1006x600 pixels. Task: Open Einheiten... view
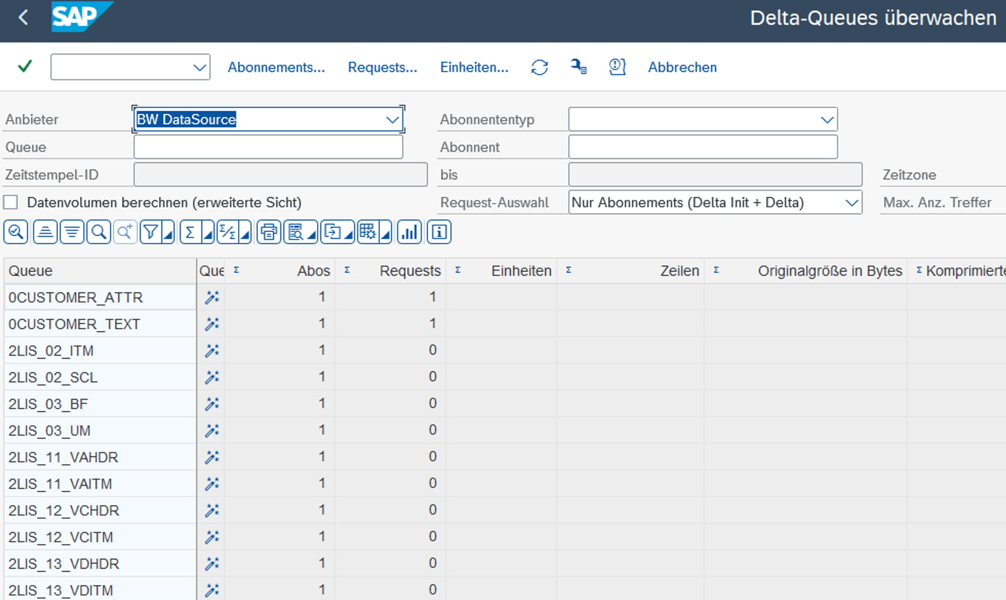click(474, 67)
